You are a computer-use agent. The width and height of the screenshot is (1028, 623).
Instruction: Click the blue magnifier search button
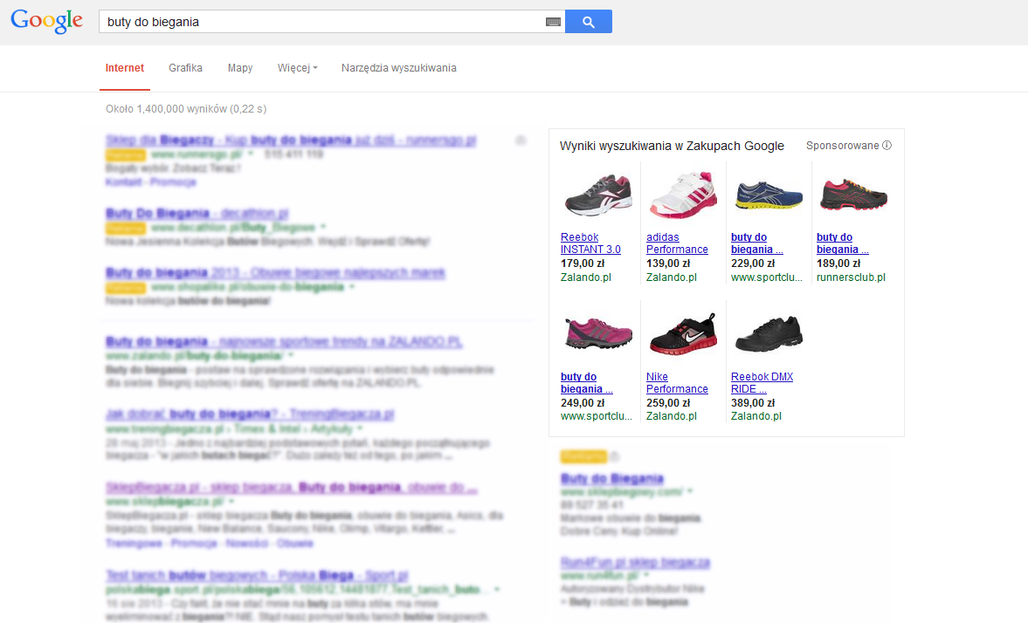[588, 22]
